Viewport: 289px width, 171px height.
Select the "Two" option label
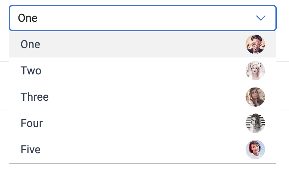coord(31,71)
